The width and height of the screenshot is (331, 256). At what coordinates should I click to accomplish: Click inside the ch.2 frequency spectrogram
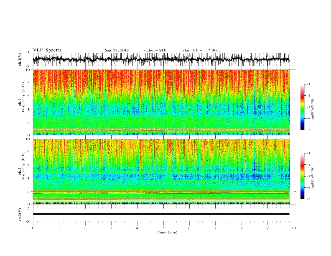point(161,172)
